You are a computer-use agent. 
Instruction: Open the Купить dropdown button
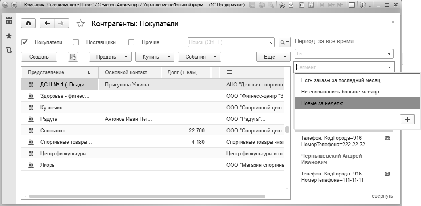(155, 57)
